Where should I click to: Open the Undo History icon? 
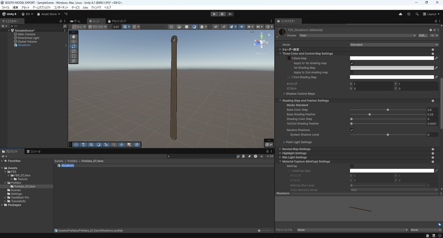pyautogui.click(x=408, y=14)
